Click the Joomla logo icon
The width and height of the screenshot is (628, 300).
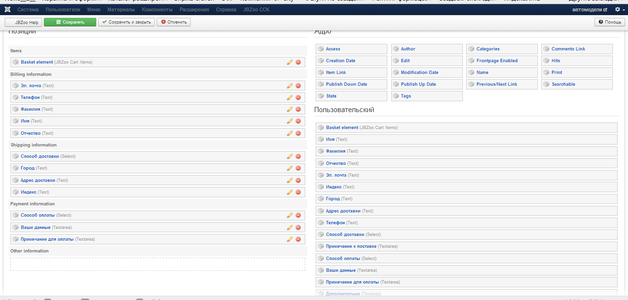click(x=8, y=9)
